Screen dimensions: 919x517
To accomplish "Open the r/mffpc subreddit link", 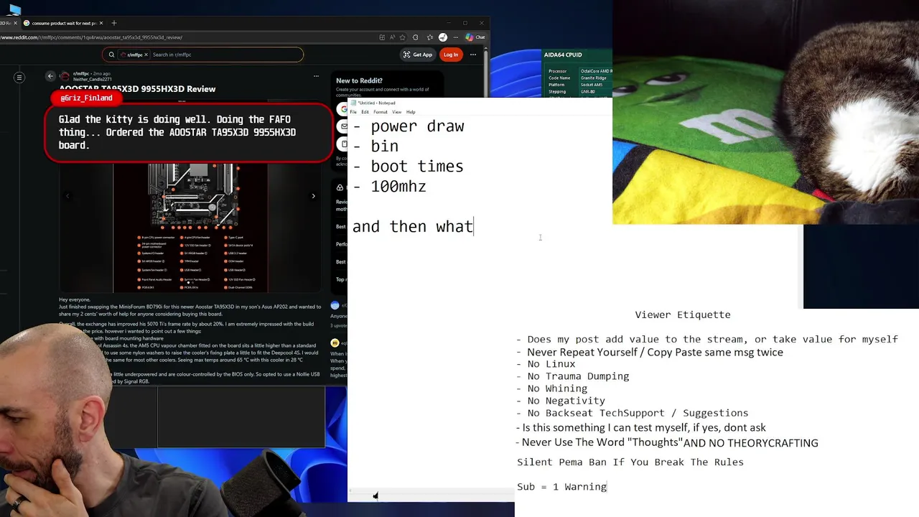I will [x=80, y=73].
